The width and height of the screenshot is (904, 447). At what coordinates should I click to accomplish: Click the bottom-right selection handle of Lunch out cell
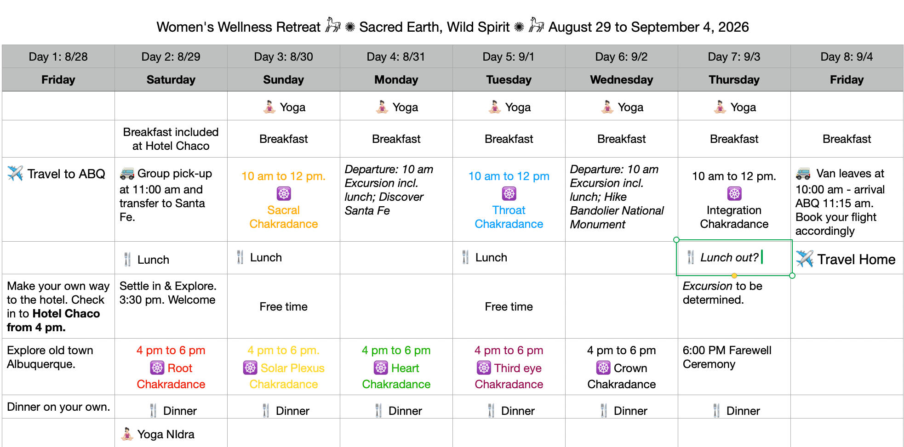(x=792, y=276)
